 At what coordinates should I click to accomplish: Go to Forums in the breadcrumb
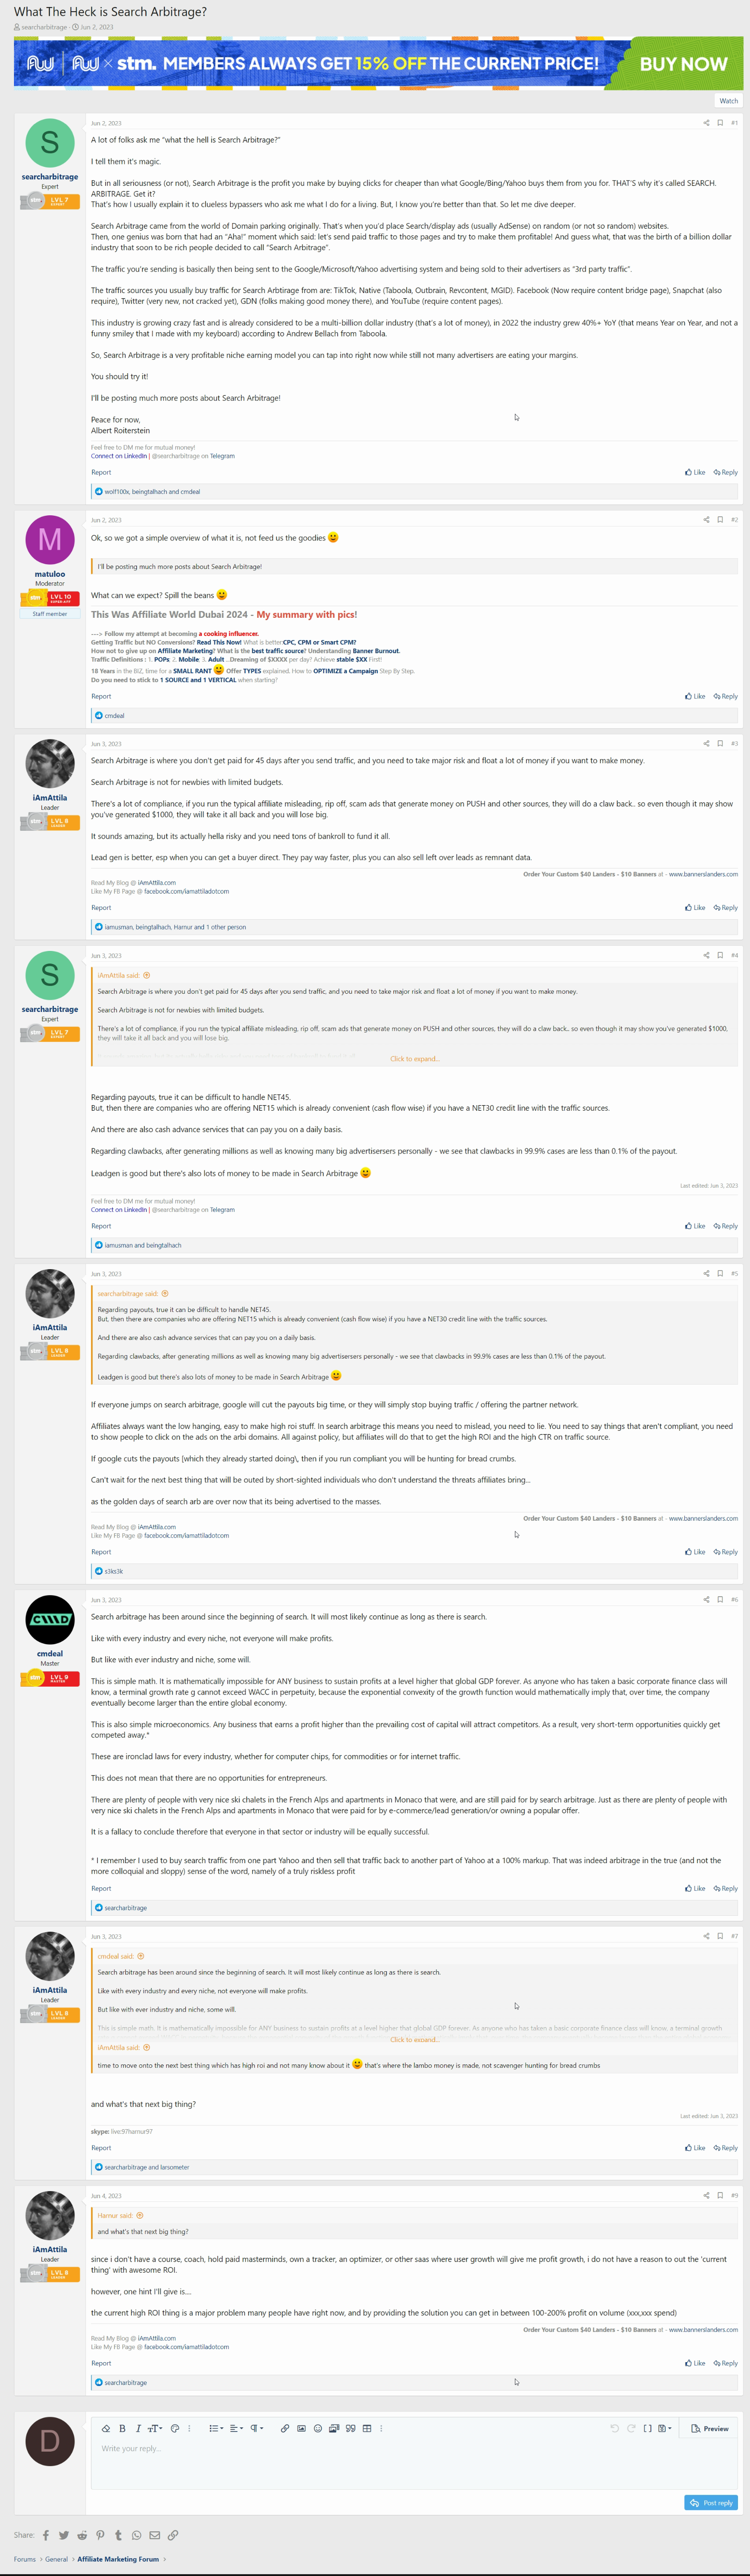25,2559
